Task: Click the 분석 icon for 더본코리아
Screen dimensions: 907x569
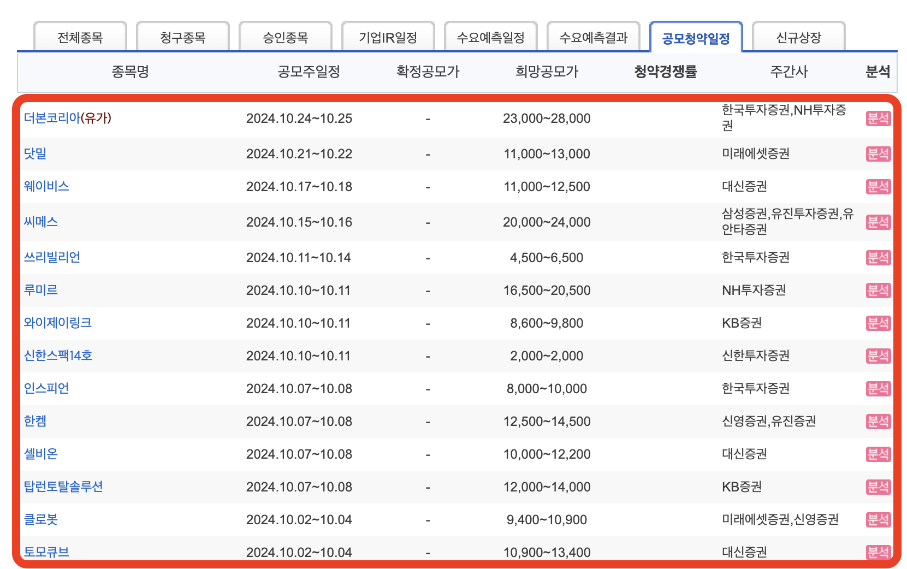Action: click(x=878, y=118)
